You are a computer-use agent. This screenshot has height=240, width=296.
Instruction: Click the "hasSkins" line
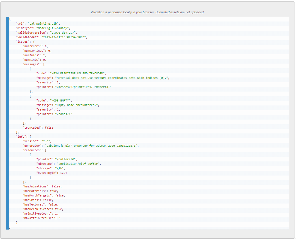[x=38, y=200]
